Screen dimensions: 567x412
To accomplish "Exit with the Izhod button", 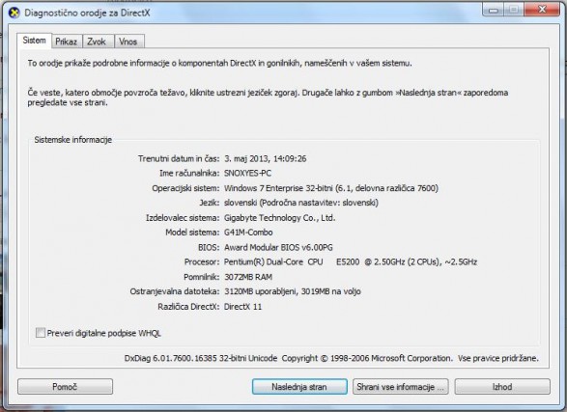I will pyautogui.click(x=502, y=387).
